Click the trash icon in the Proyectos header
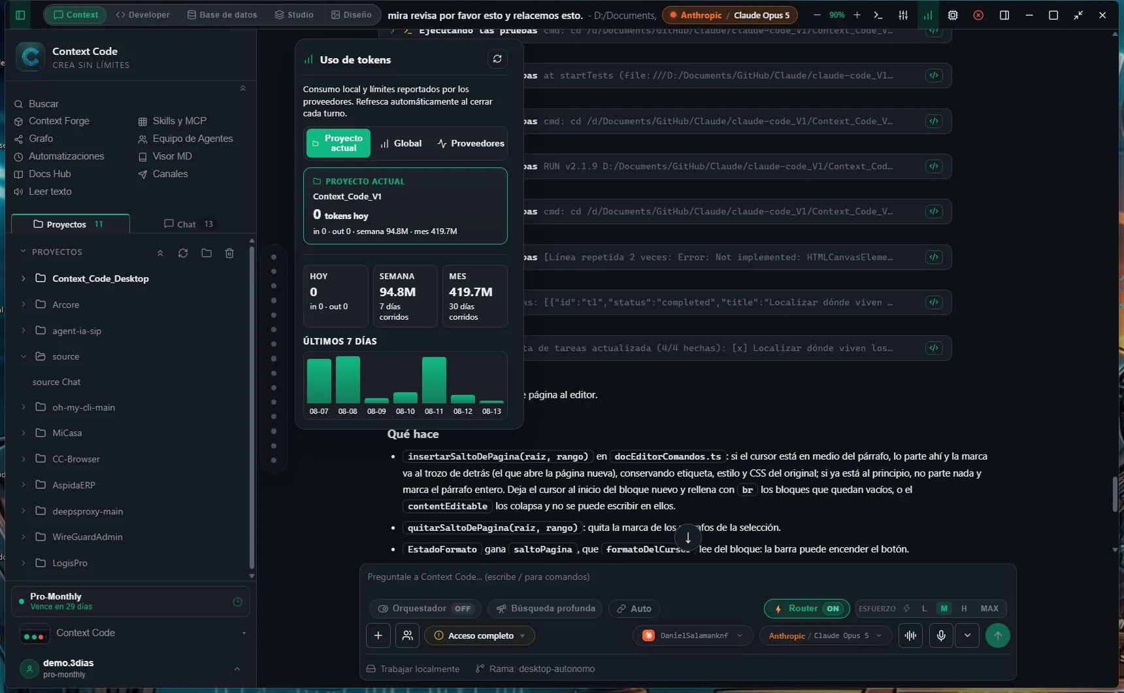 coord(229,253)
